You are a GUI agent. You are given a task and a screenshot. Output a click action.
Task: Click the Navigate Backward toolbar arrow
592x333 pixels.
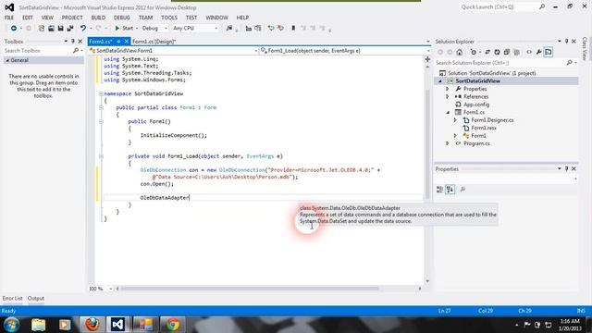[x=14, y=29]
